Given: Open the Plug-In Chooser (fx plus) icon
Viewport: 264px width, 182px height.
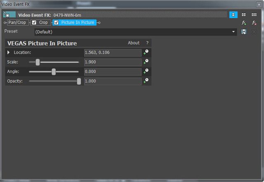Looking at the screenshot, I should pos(244,23).
